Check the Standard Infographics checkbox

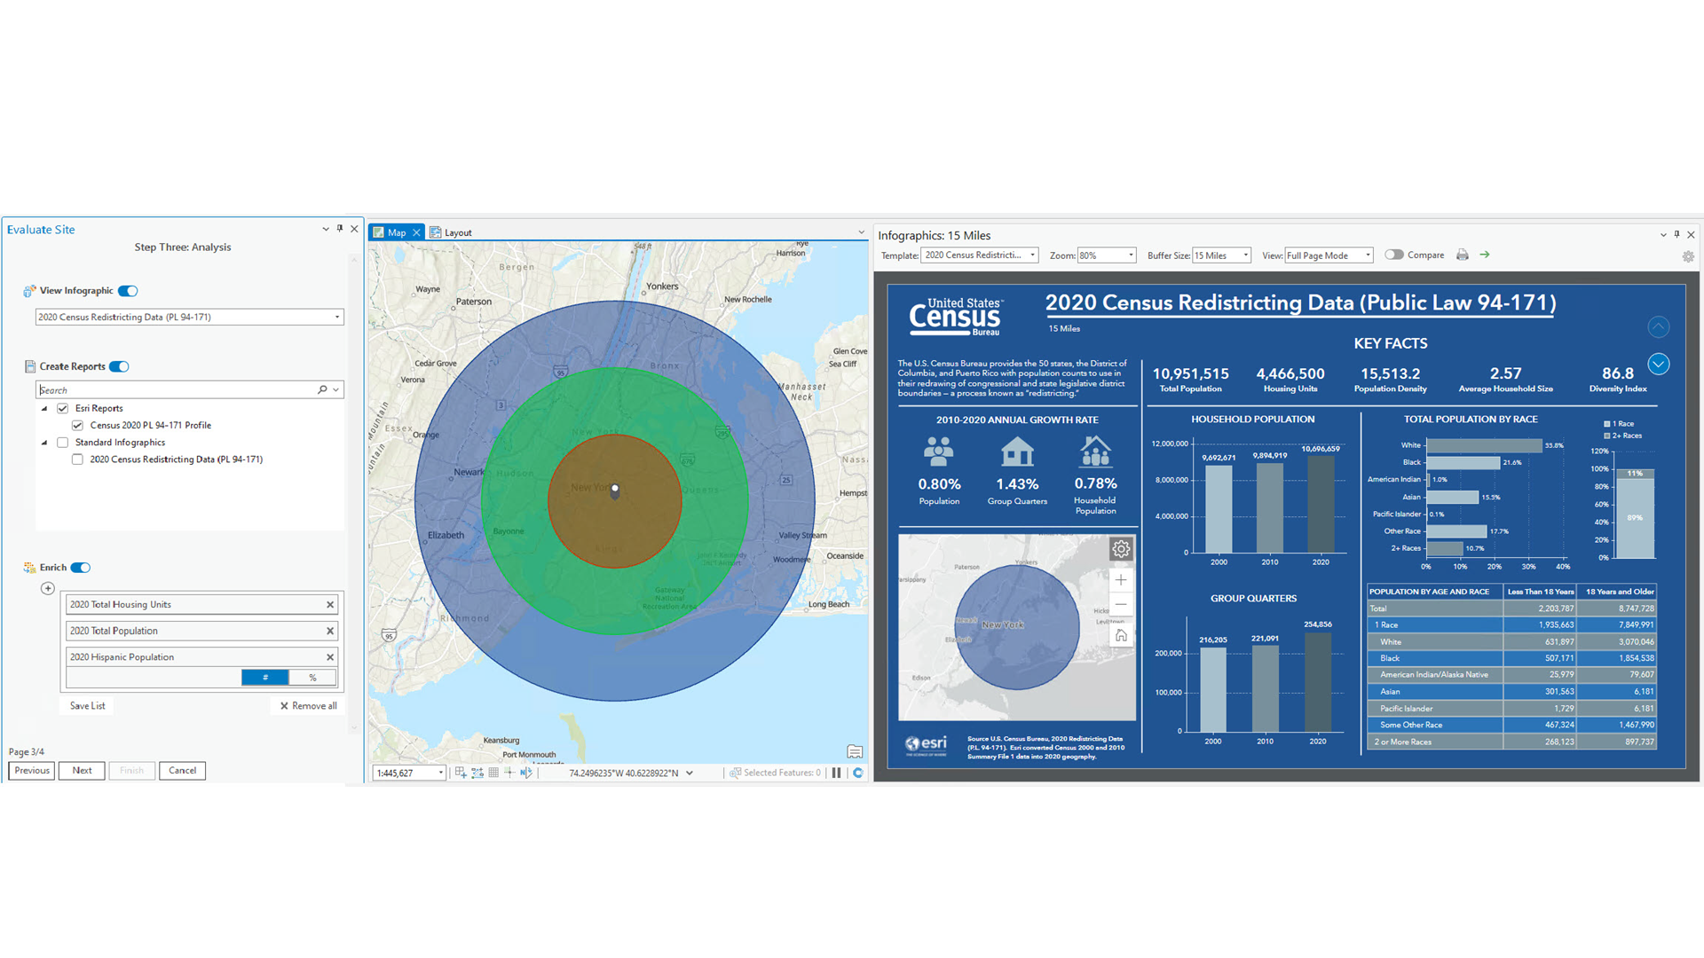(x=63, y=443)
